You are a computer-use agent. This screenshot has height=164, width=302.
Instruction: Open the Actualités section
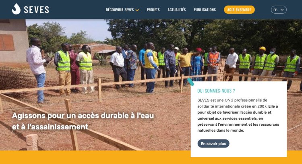coord(177,10)
